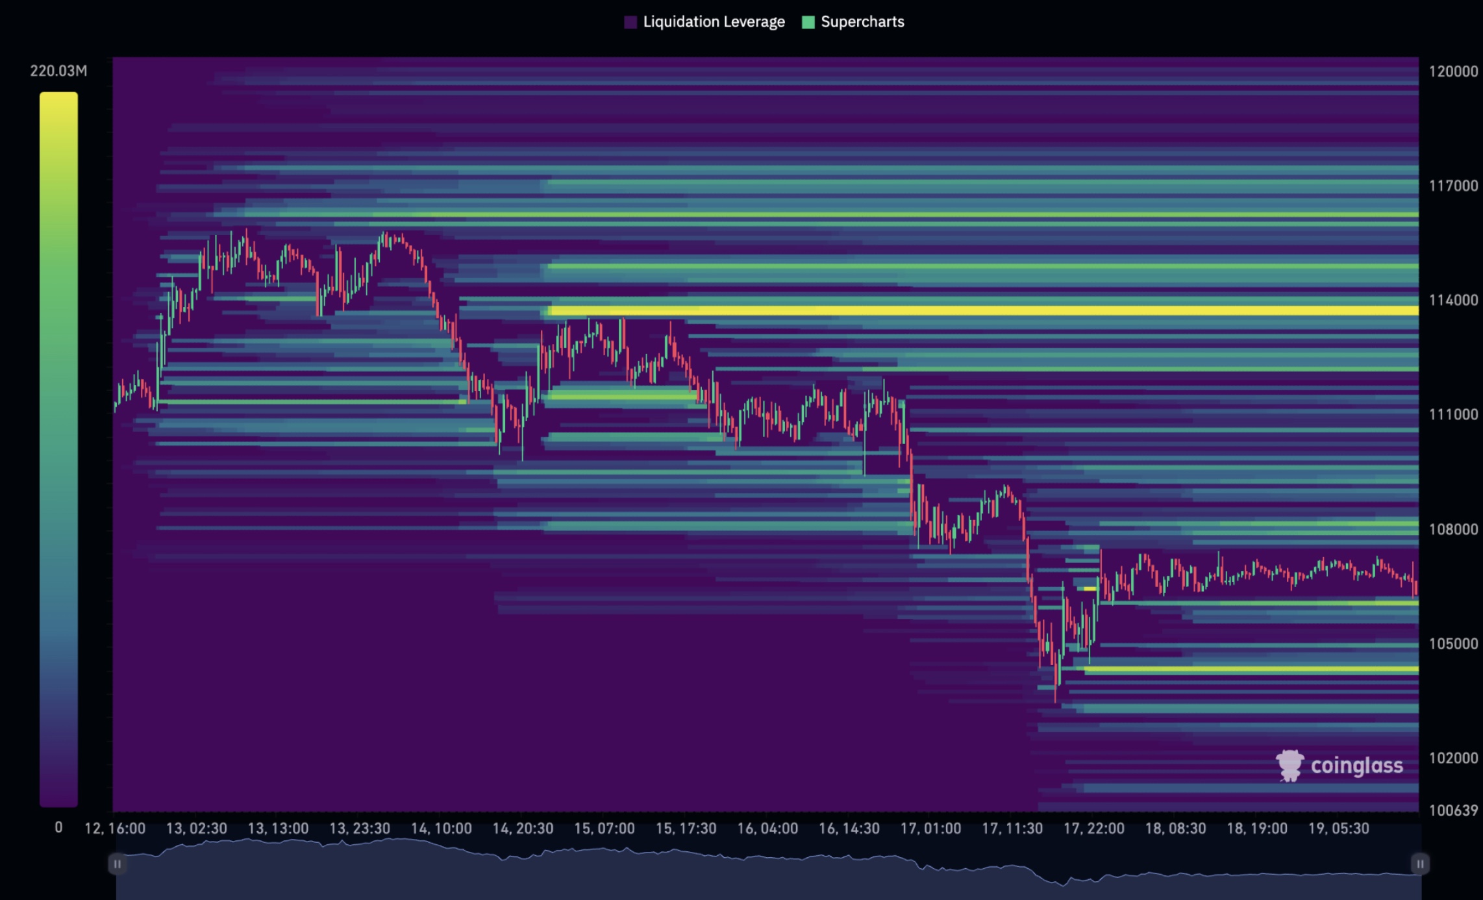The width and height of the screenshot is (1483, 900).
Task: Select the 15, 07:00 time axis label
Action: [x=604, y=829]
